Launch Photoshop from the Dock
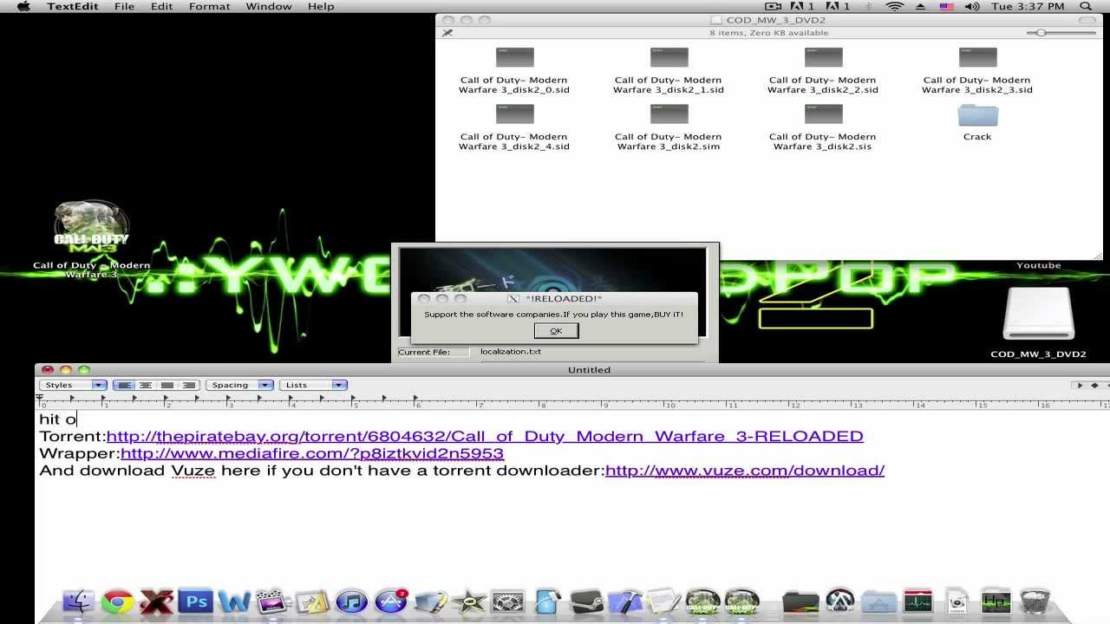Screen dimensions: 1110x624 pyautogui.click(x=196, y=601)
